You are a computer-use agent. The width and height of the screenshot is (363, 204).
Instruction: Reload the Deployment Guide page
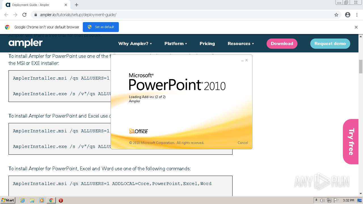point(24,15)
